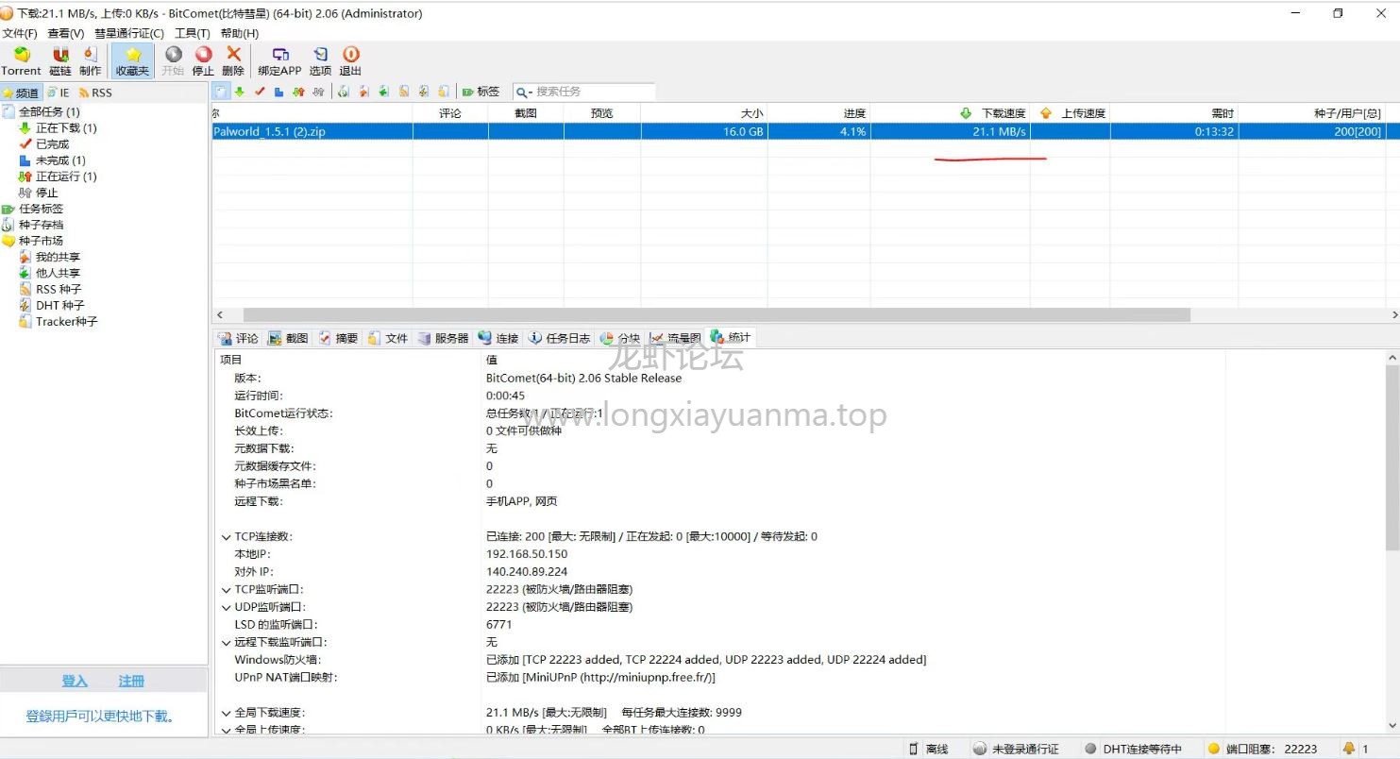Viewport: 1400px width, 759px height.
Task: Sort by 上传速度 column header
Action: coord(1070,112)
